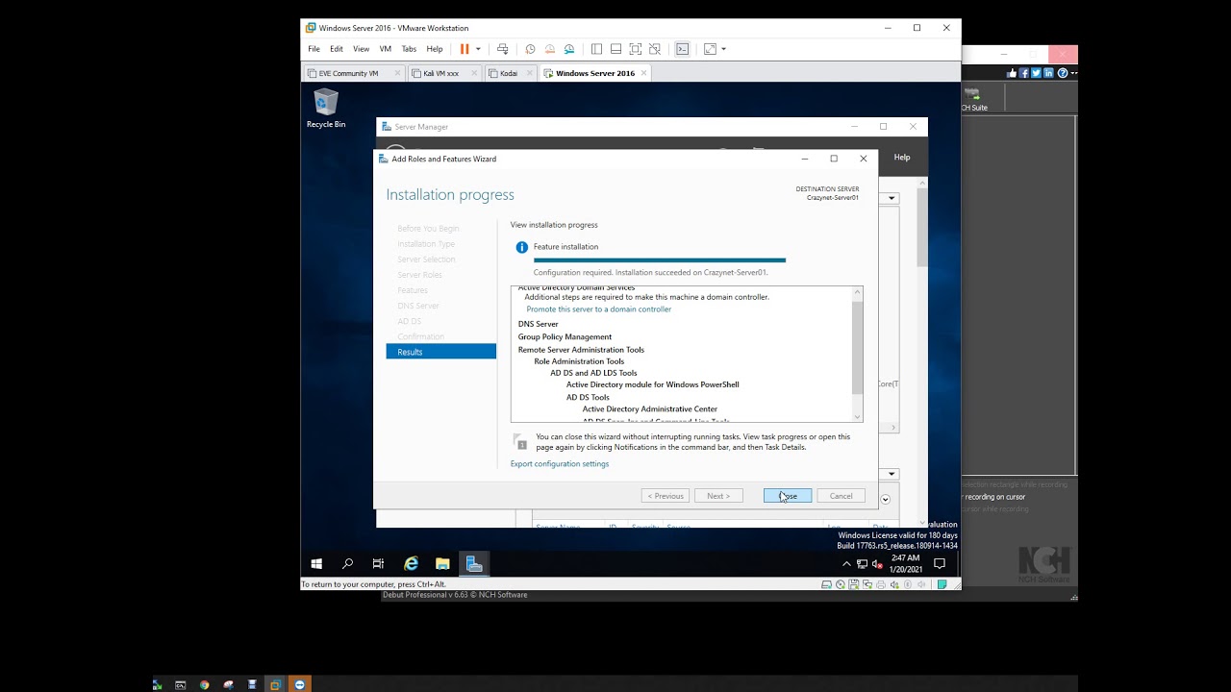Open Server Manager Help menu
This screenshot has height=692, width=1231.
[902, 158]
